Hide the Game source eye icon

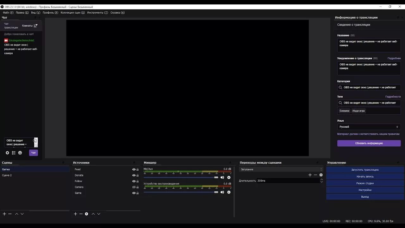pyautogui.click(x=134, y=193)
